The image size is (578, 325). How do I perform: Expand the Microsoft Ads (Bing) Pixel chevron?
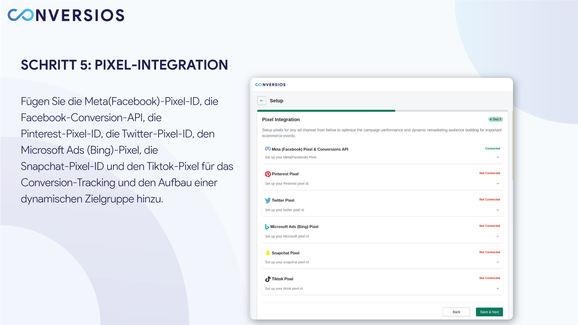(498, 236)
